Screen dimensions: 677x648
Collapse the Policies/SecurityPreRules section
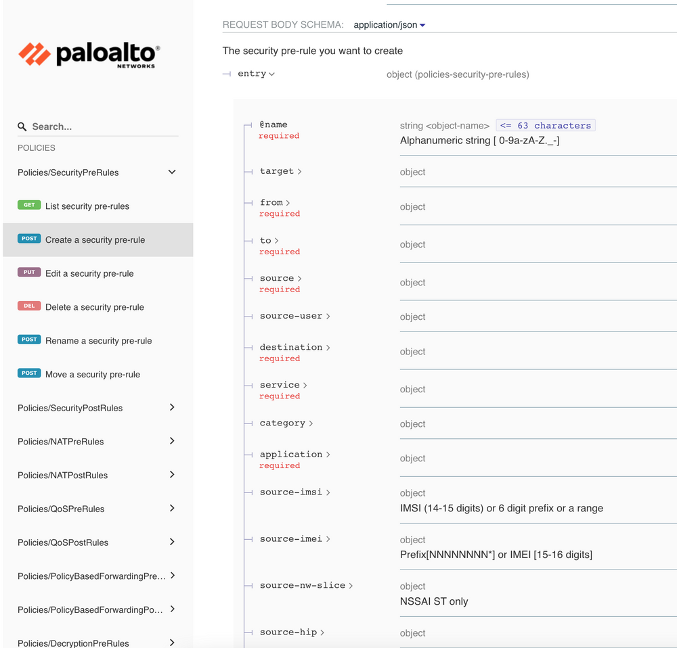172,172
